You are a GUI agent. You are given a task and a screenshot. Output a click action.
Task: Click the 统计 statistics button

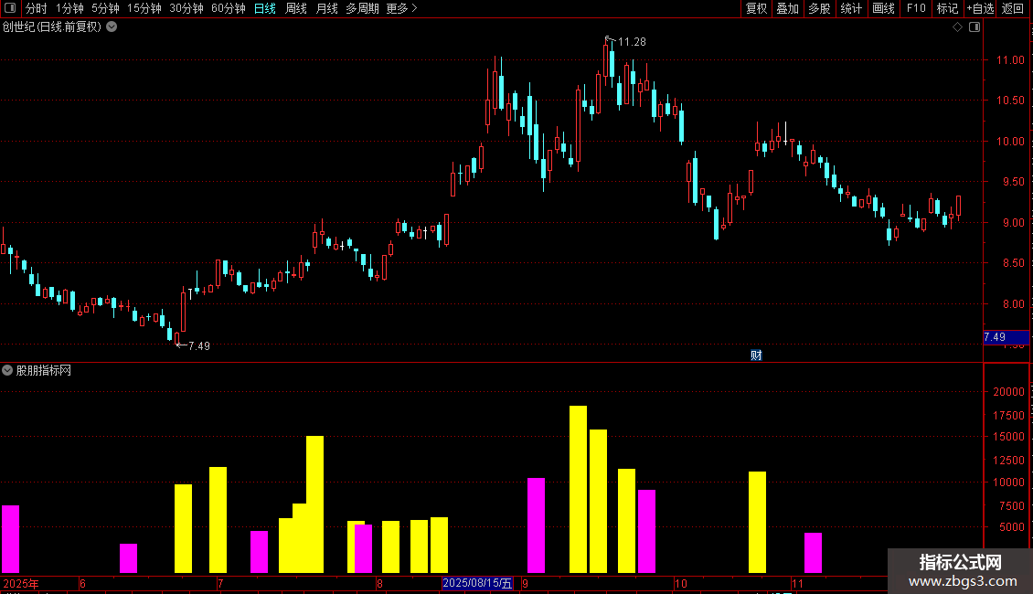[x=851, y=8]
